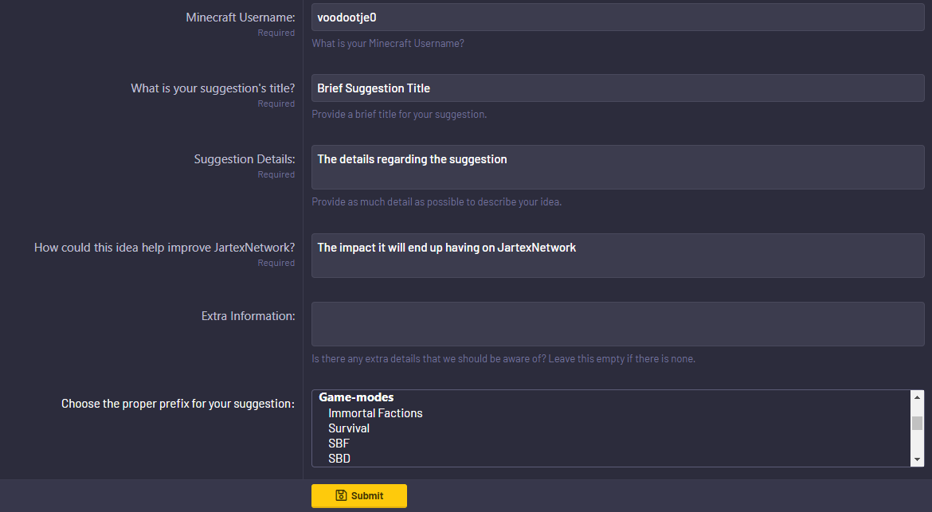
Task: Click the Brief Suggestion Title input box
Action: click(x=617, y=88)
